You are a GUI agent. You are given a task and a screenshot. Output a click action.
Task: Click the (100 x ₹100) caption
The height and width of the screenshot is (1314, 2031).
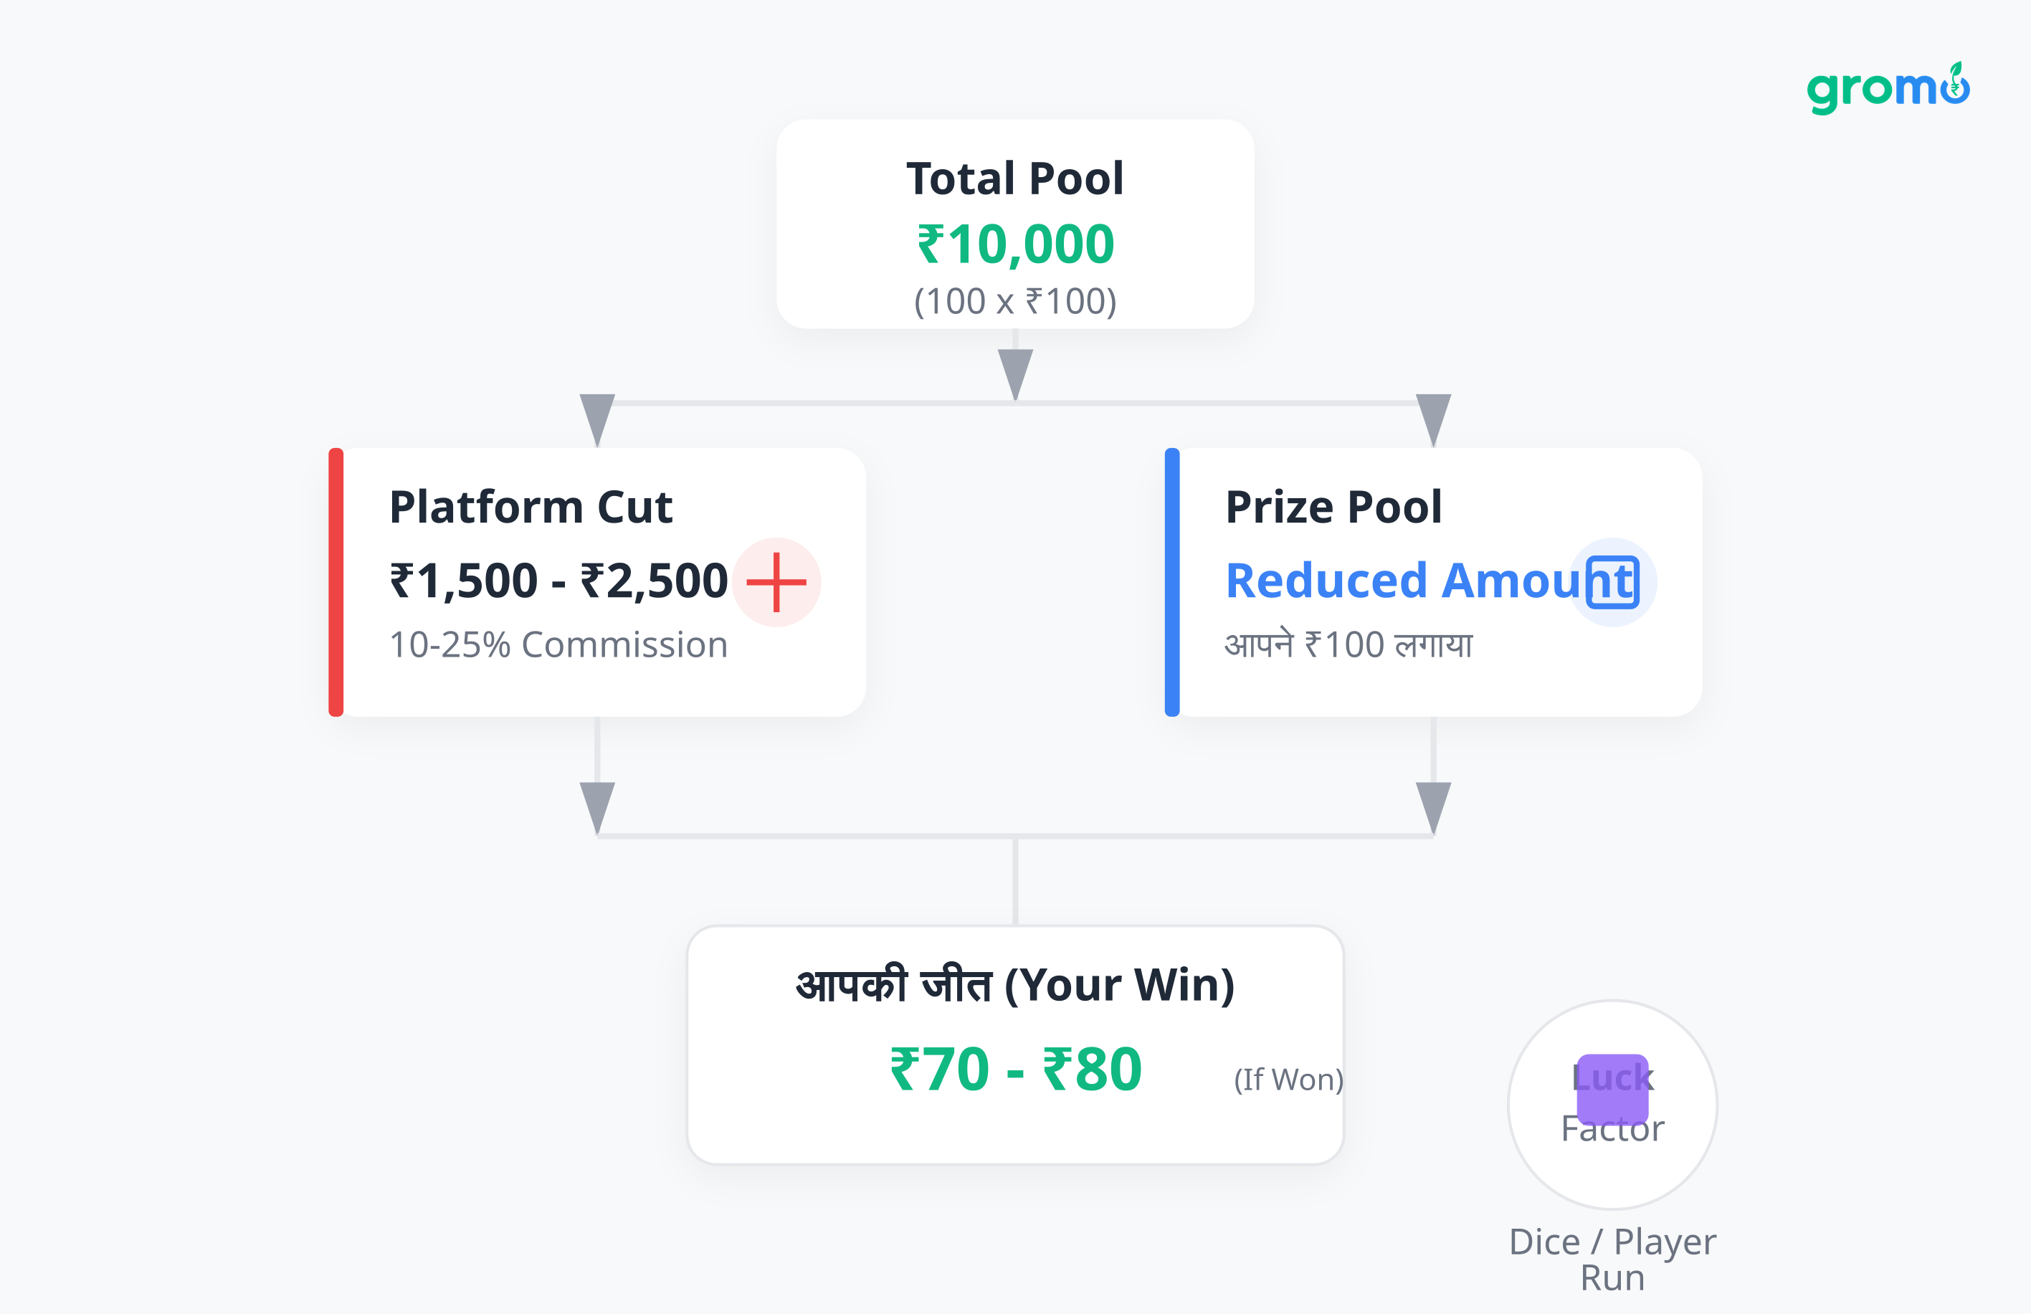1014,301
